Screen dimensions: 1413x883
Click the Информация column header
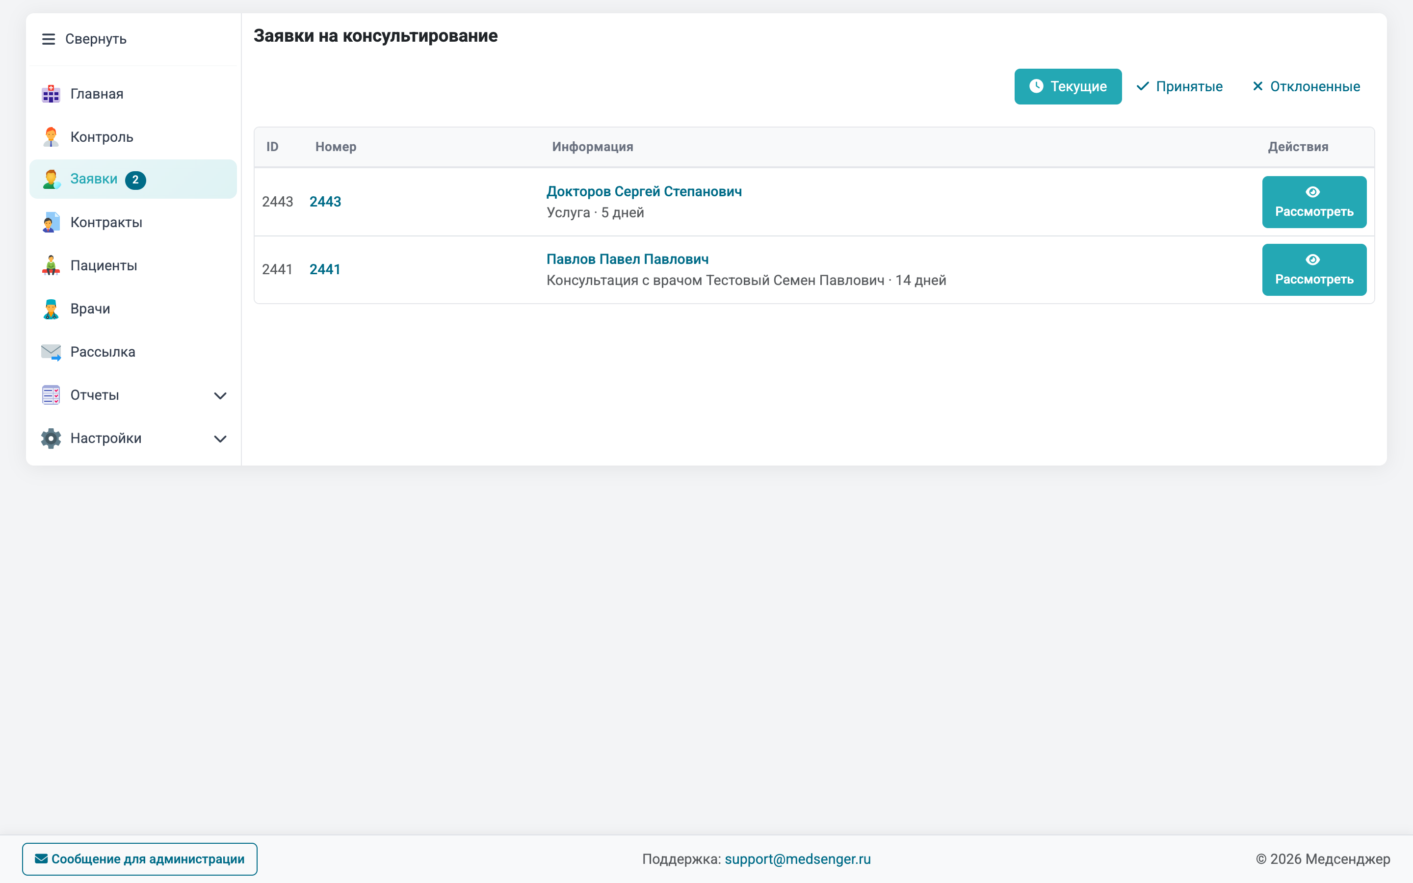point(593,147)
